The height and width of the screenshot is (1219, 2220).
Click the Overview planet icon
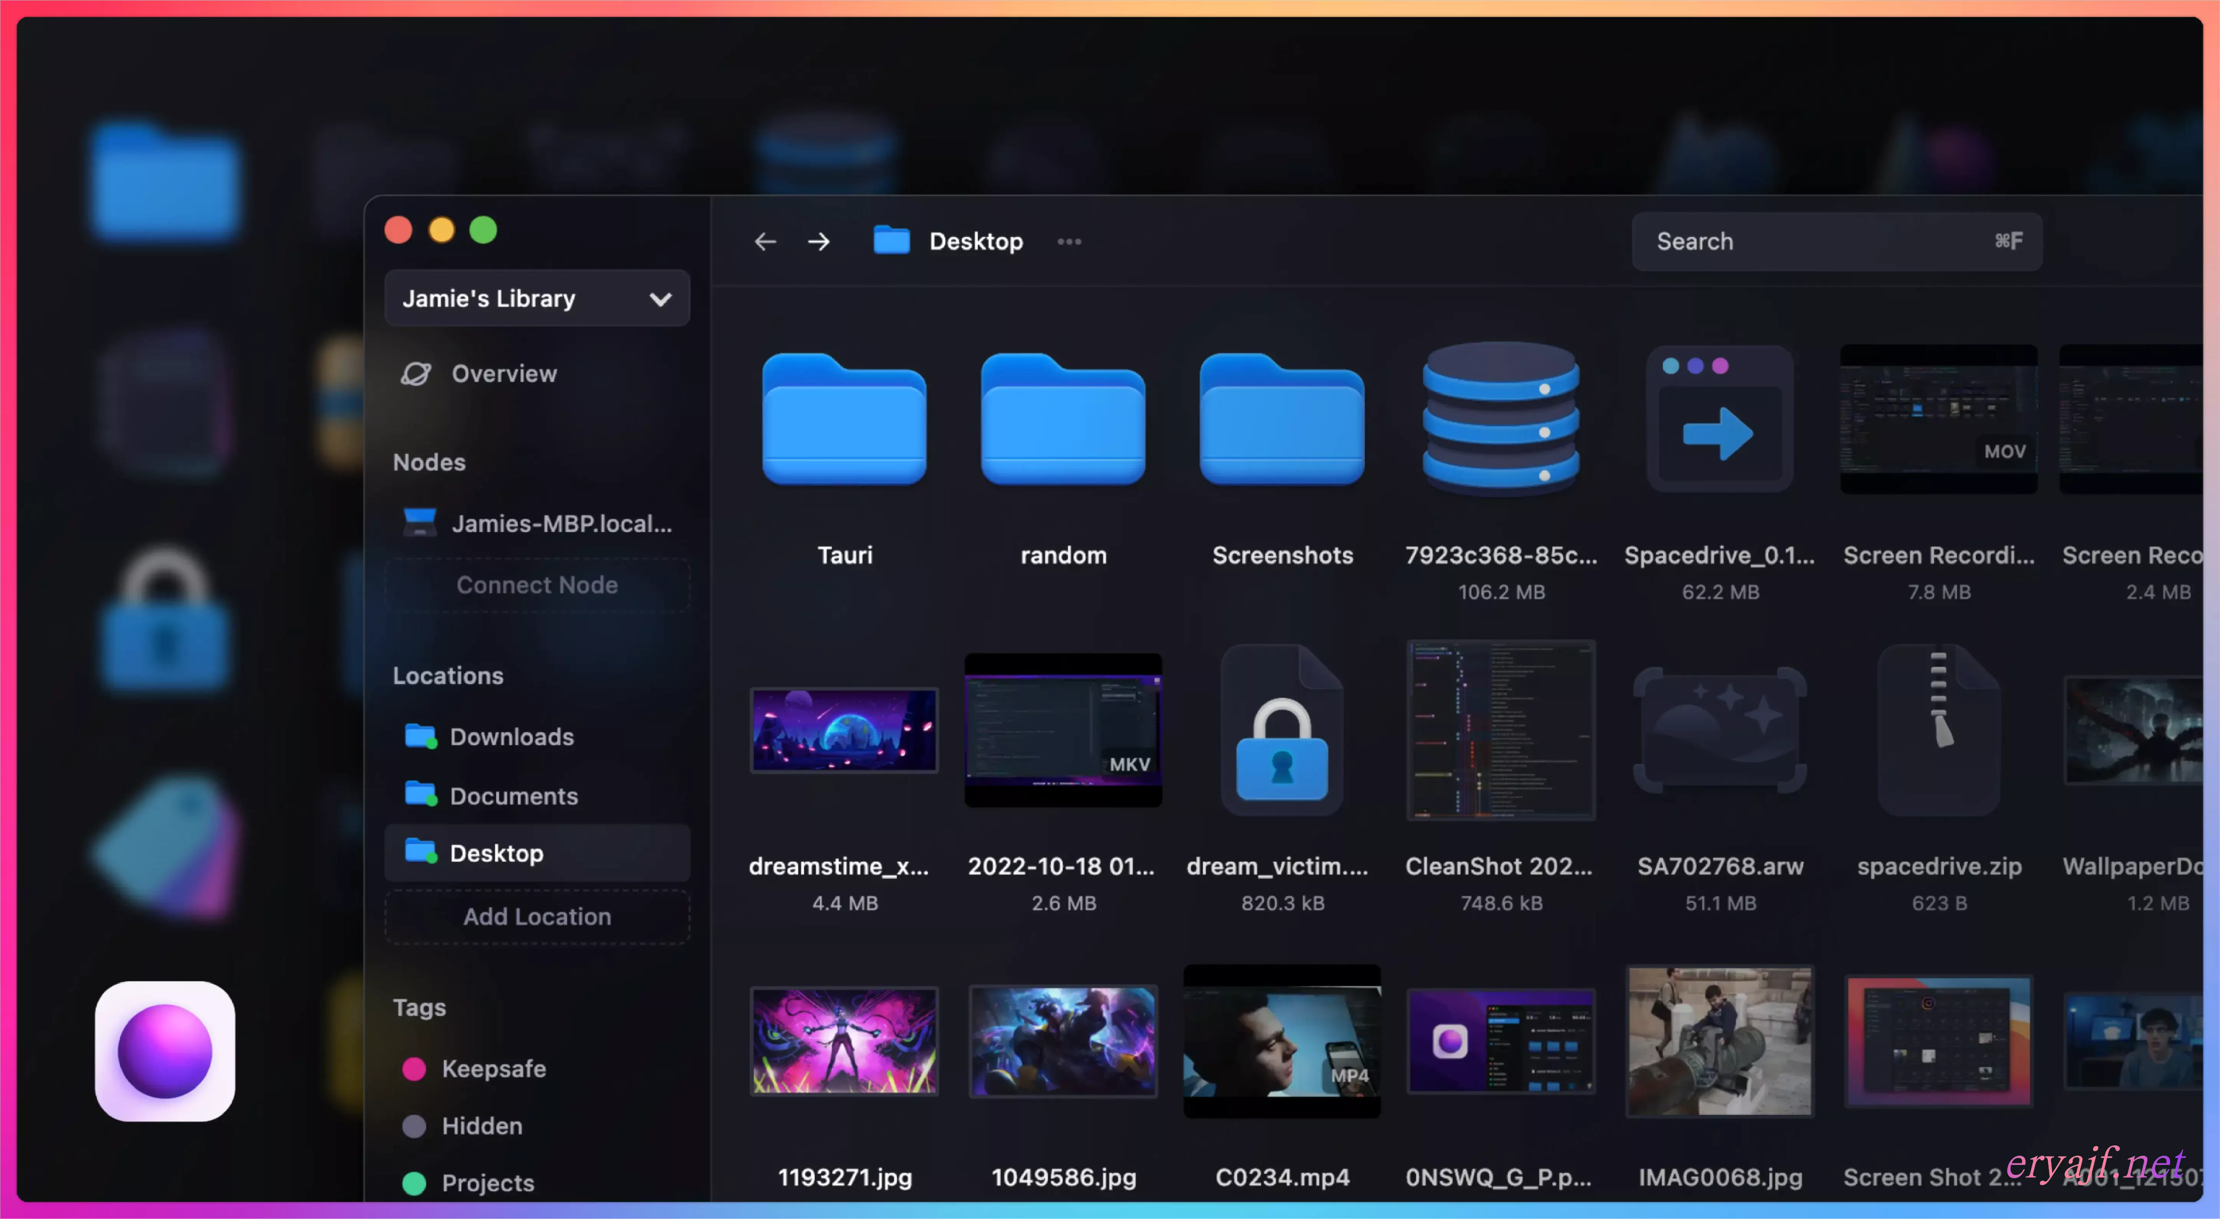[x=416, y=373]
